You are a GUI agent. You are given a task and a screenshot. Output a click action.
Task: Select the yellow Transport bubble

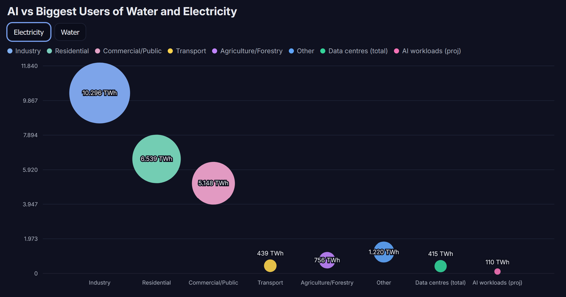(x=270, y=266)
